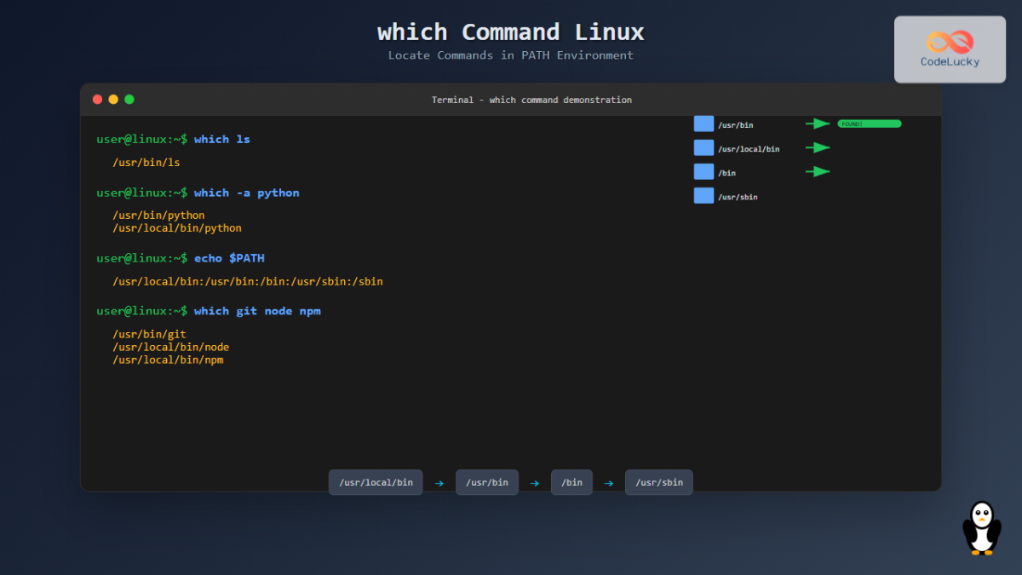This screenshot has height=575, width=1022.
Task: Click the green arrow next to /usr/bin
Action: 817,124
